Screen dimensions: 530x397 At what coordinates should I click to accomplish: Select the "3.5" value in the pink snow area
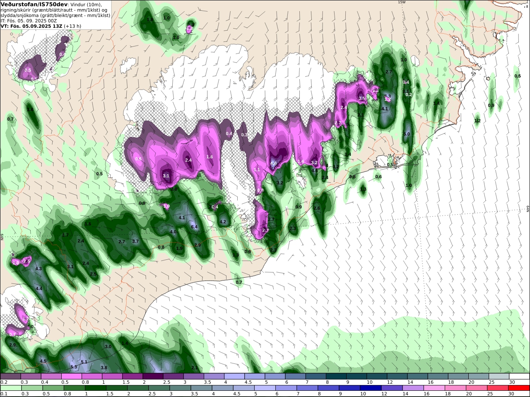point(362,99)
